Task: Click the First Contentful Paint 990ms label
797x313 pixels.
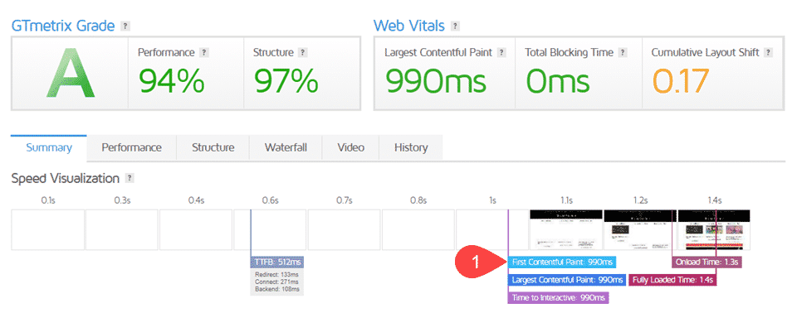Action: tap(562, 262)
